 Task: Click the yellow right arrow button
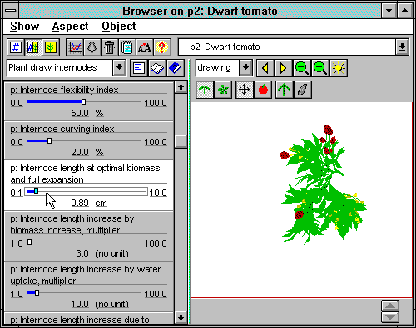click(x=283, y=68)
